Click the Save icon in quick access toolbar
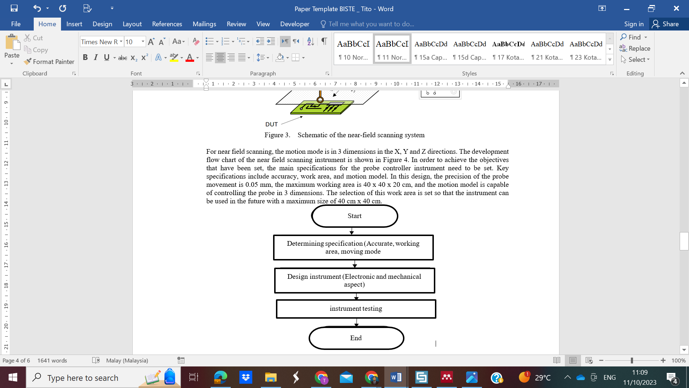The width and height of the screenshot is (689, 388). (14, 8)
